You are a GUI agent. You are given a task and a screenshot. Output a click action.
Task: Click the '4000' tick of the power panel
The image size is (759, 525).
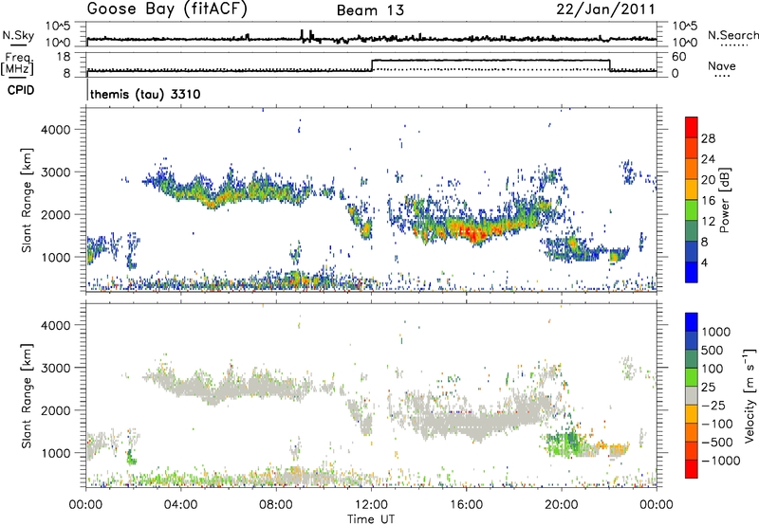(x=55, y=130)
